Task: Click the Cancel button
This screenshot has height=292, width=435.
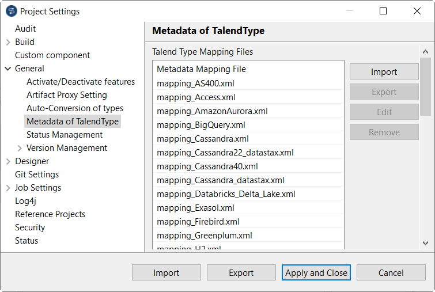Action: point(391,272)
